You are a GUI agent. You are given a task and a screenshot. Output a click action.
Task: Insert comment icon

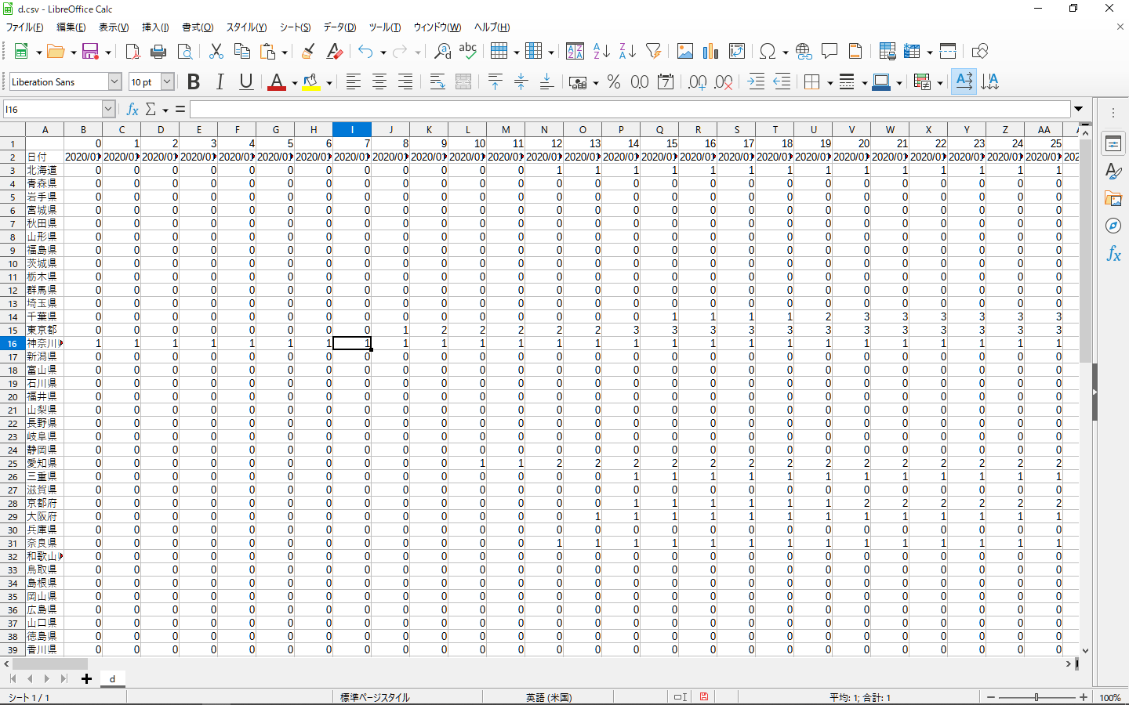click(x=830, y=52)
